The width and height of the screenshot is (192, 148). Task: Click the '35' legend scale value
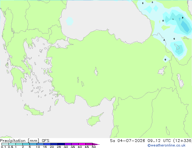click(73, 147)
